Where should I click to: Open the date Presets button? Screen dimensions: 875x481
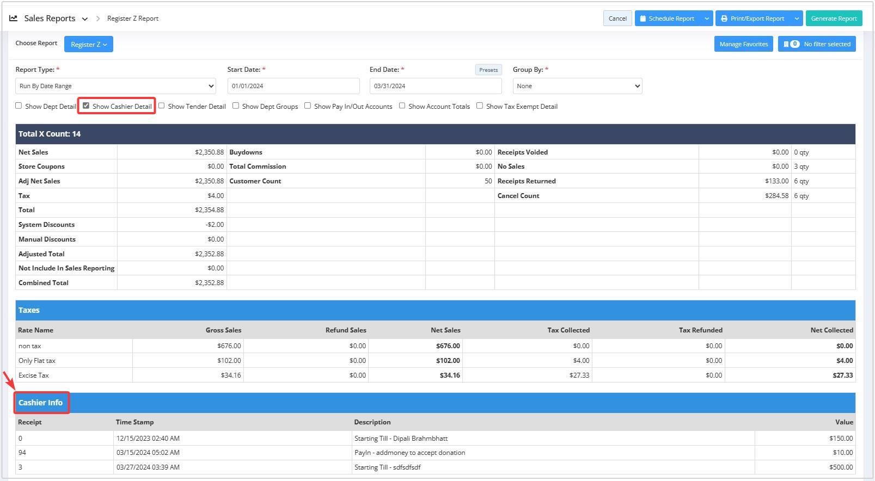click(x=488, y=70)
